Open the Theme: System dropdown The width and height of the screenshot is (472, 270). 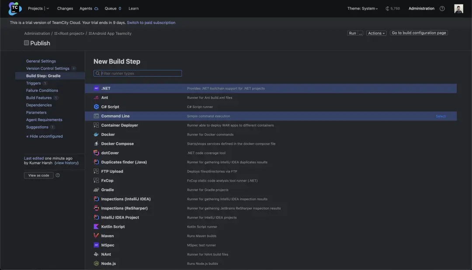(x=362, y=8)
